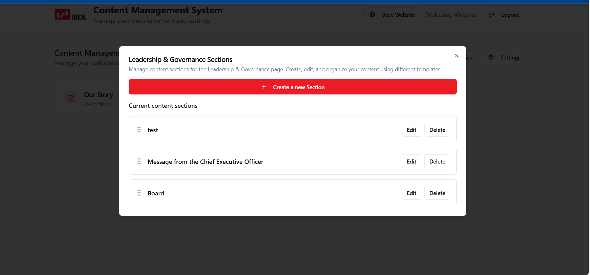Viewport: 590px width, 275px height.
Task: Click the logout arrow icon
Action: pos(492,15)
